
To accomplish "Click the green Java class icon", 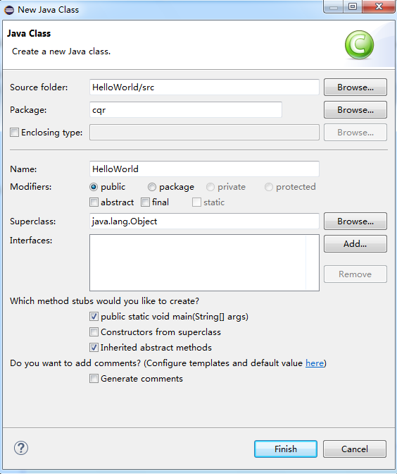I will tap(359, 44).
